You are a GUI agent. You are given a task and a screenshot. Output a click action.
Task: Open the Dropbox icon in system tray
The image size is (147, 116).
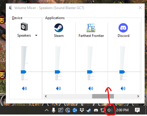coord(82,110)
